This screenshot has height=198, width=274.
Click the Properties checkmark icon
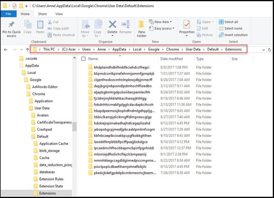(187, 25)
